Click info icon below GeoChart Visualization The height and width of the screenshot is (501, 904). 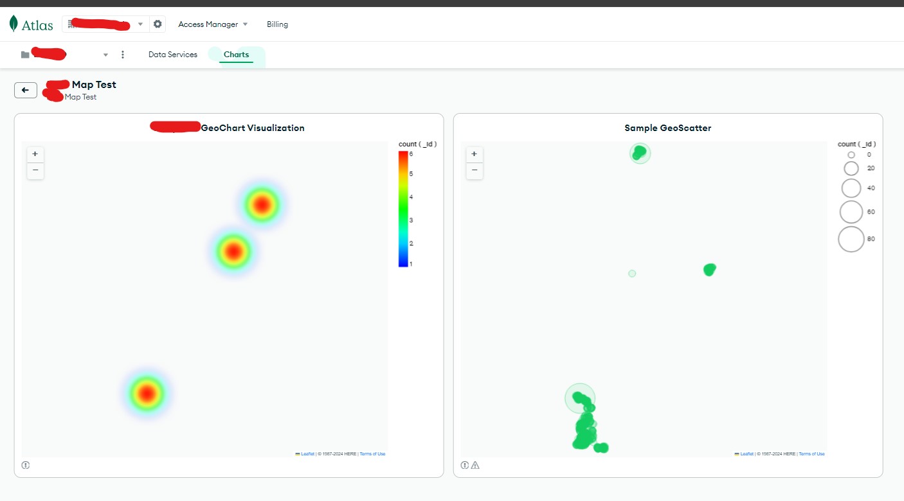tap(26, 465)
